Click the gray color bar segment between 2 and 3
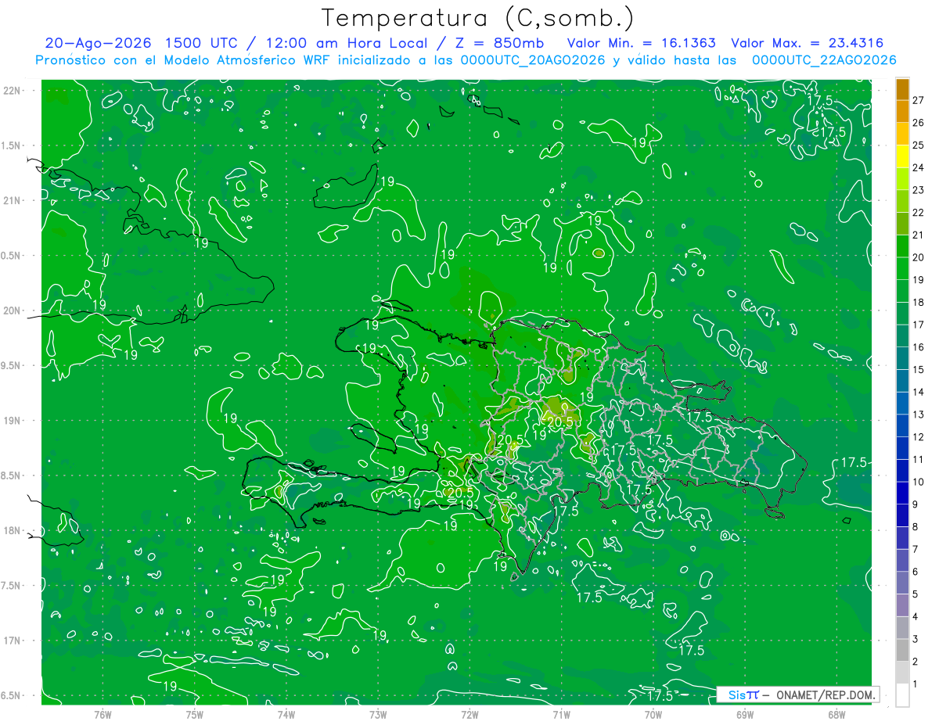Image resolution: width=939 pixels, height=725 pixels. [902, 650]
